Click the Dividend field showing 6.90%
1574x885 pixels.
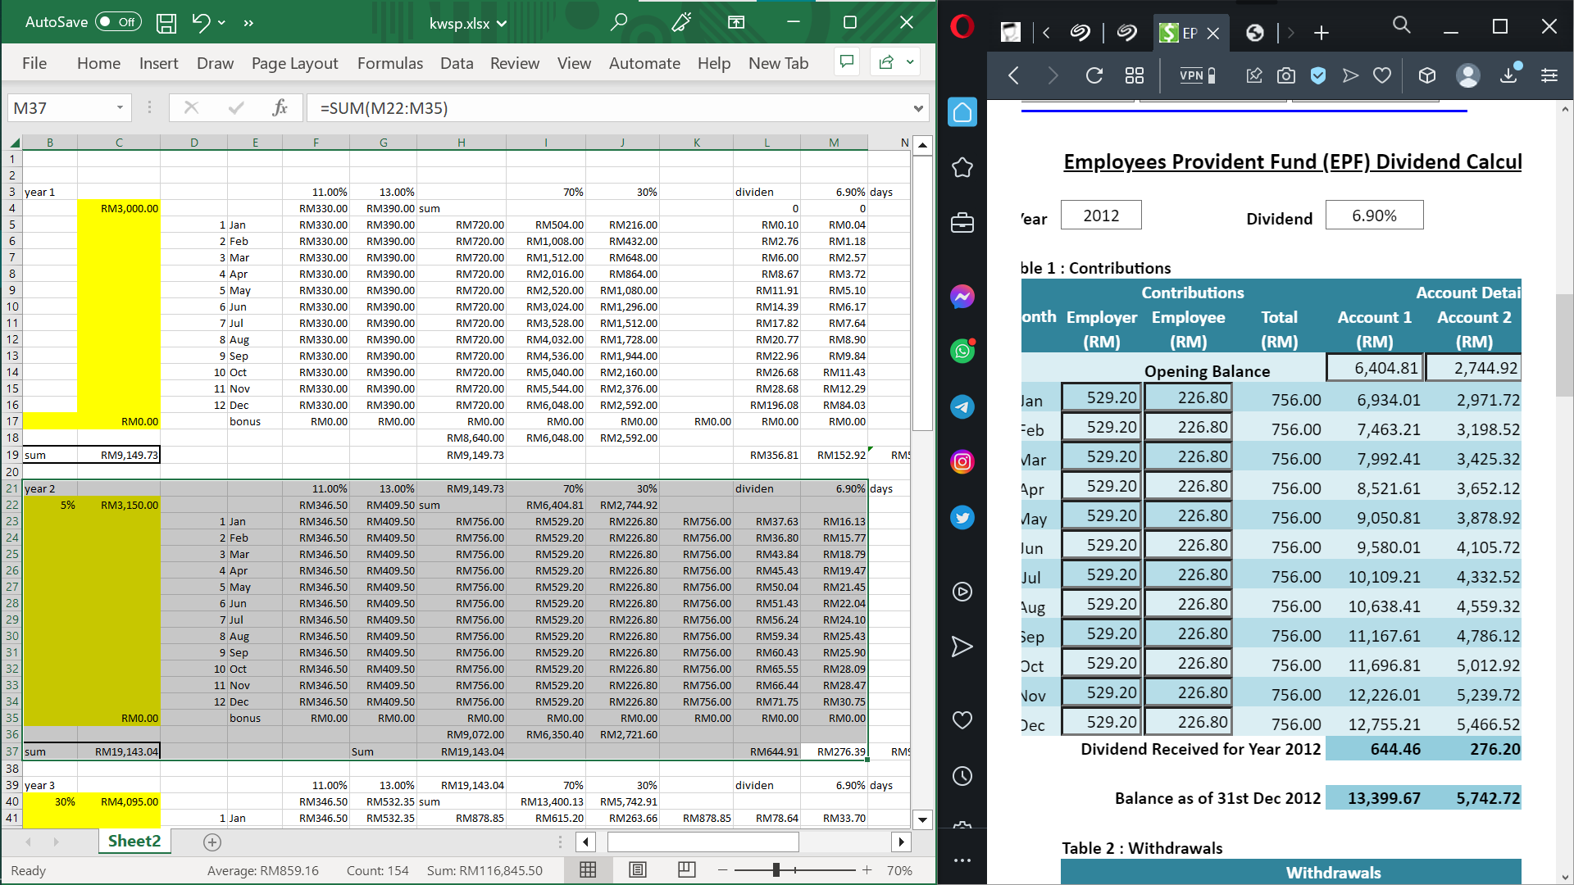pos(1374,216)
